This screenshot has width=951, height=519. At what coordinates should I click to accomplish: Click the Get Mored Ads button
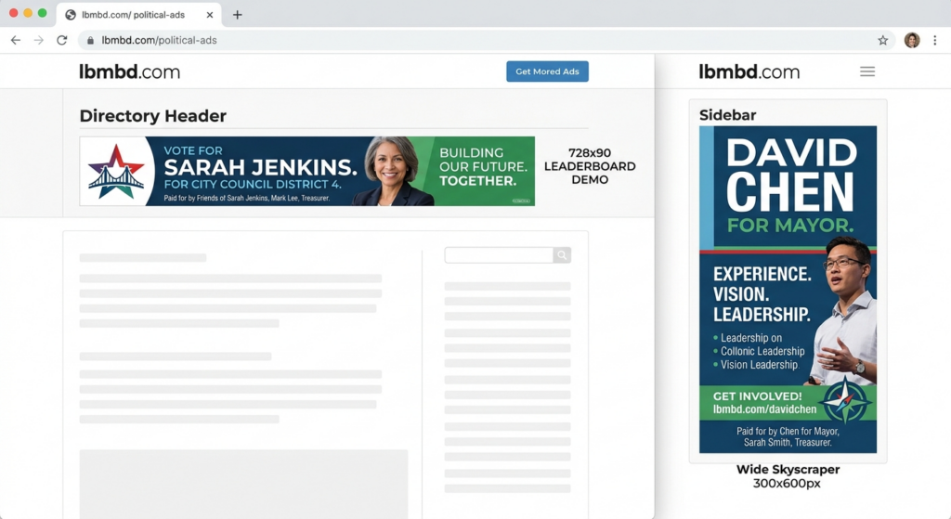click(x=547, y=71)
